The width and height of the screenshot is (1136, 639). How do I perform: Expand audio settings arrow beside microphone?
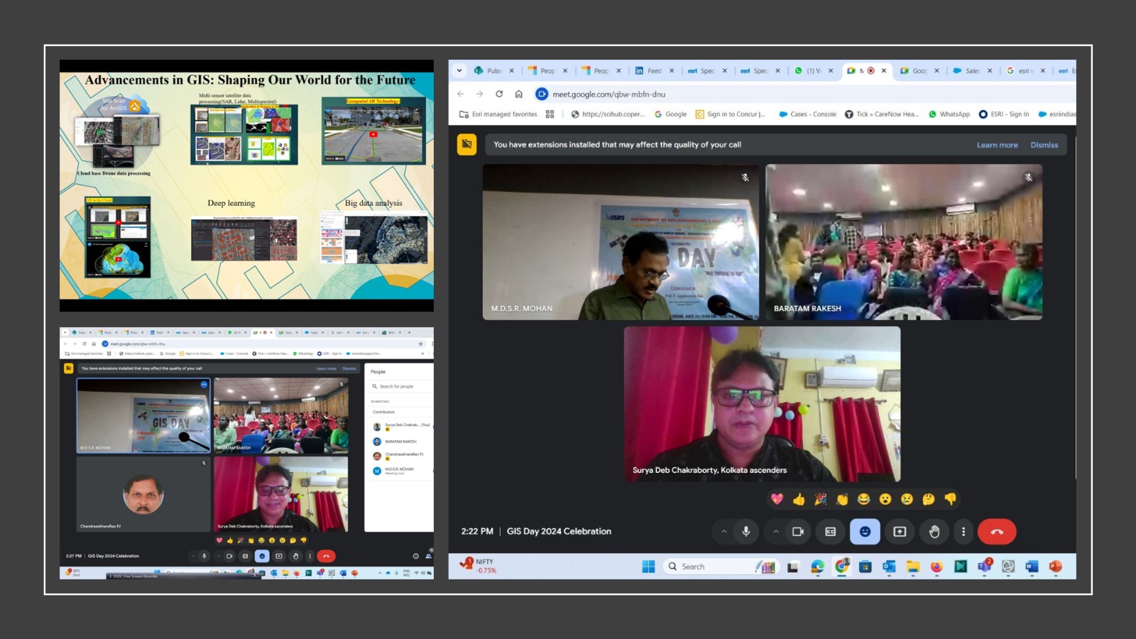(x=723, y=532)
